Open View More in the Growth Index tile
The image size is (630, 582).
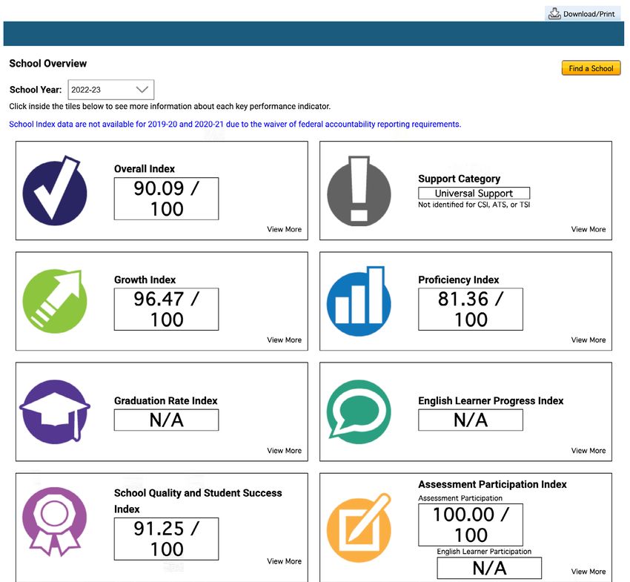coord(284,340)
